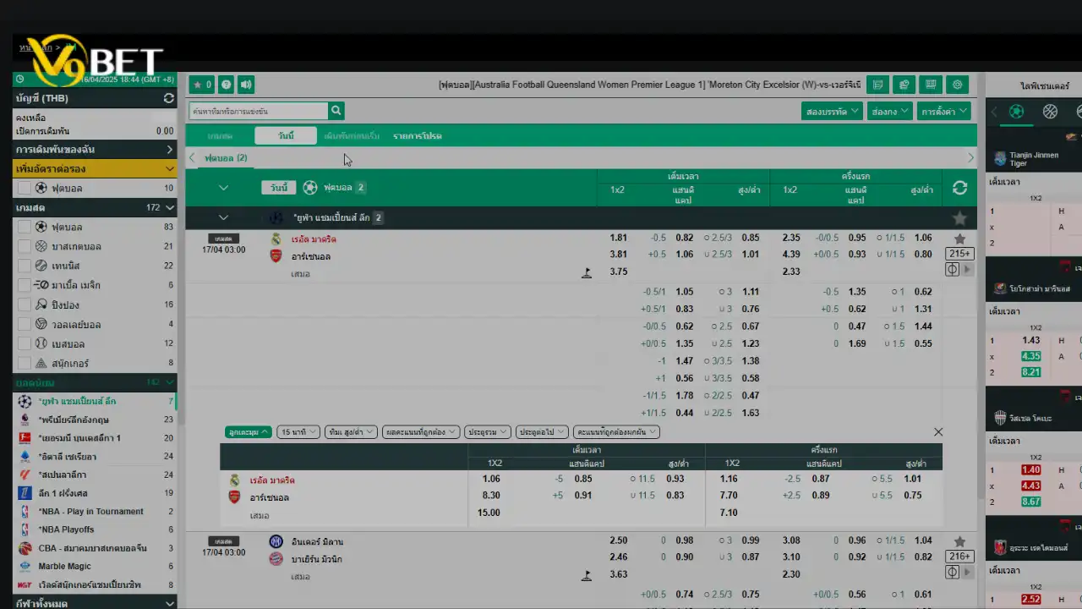Click the เรอัล มาดริด team name in main row

314,239
